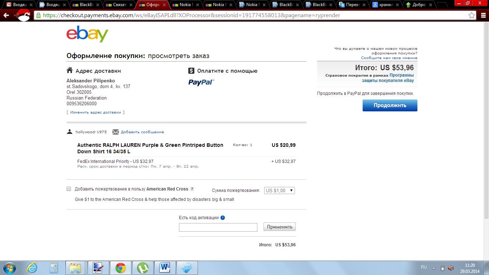This screenshot has width=489, height=275.
Task: Click the FedEx International Priority shipping text
Action: [115, 161]
